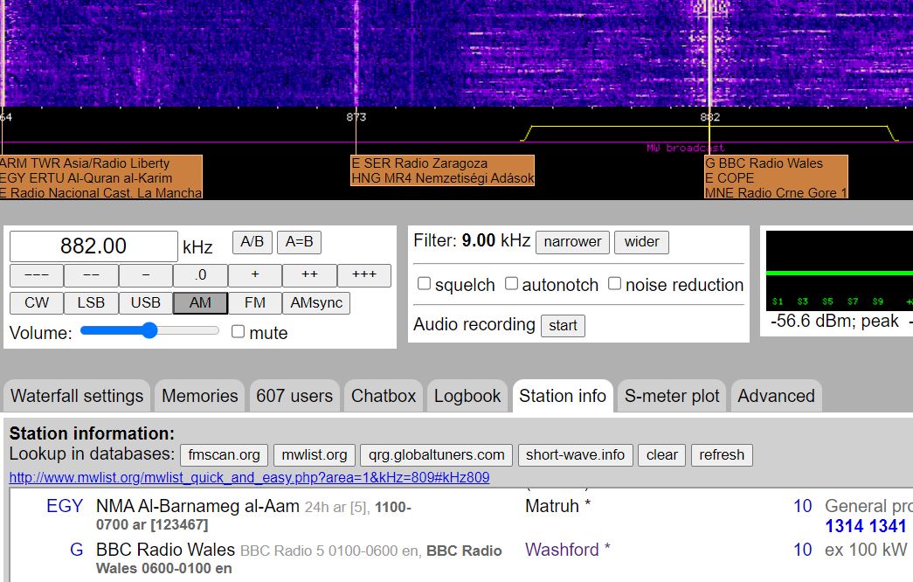Viewport: 913px width, 582px height.
Task: Select USB demodulation mode
Action: 146,303
